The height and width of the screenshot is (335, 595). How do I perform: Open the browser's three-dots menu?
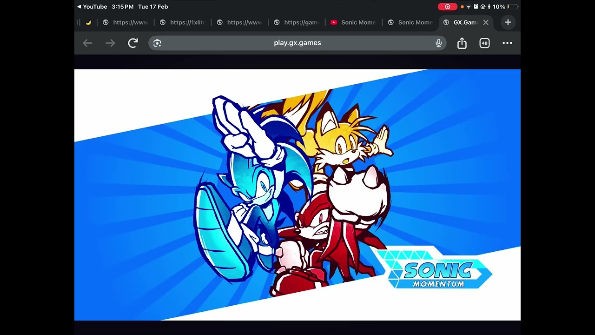[x=507, y=43]
